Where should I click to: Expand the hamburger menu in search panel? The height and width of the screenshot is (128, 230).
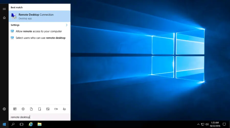pyautogui.click(x=4, y=9)
